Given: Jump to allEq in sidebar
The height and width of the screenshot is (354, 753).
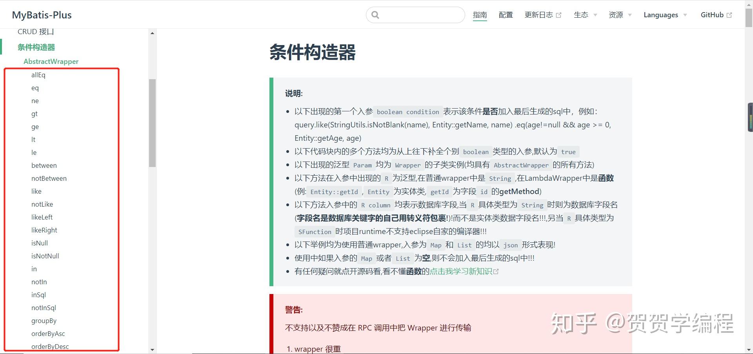Looking at the screenshot, I should point(38,75).
